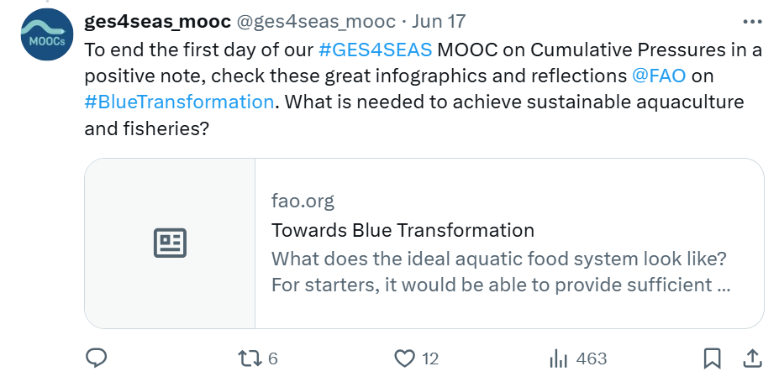The height and width of the screenshot is (382, 779).
Task: Click the repost count of 6
Action: pos(272,358)
